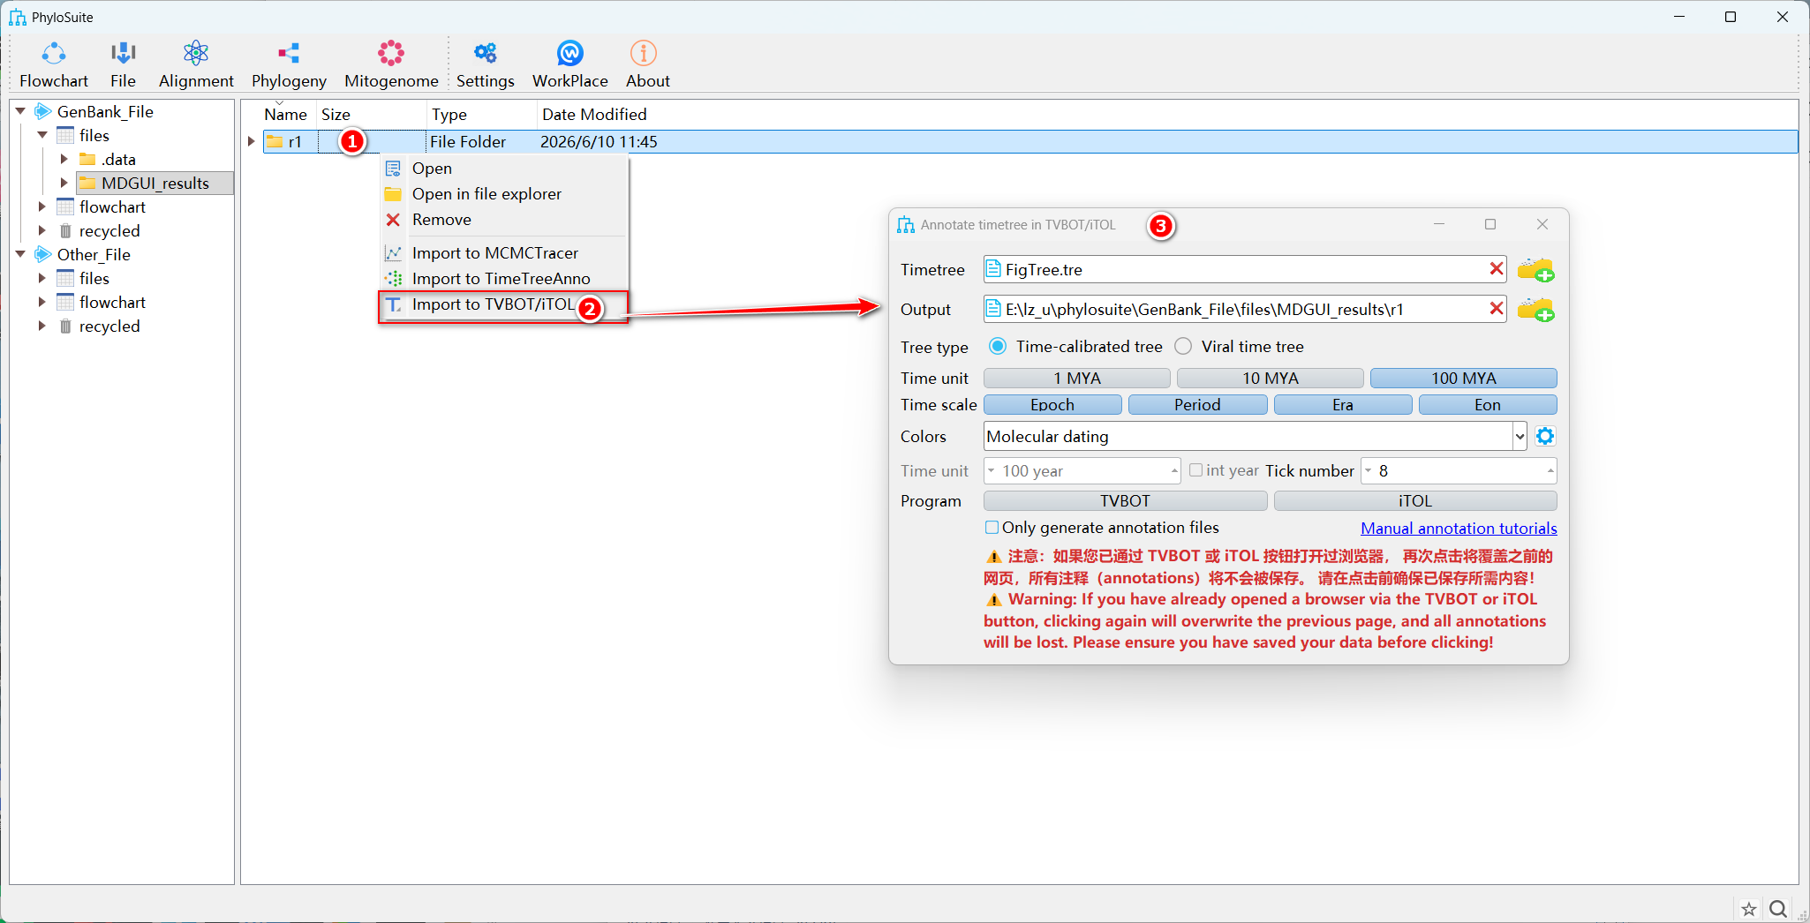Image resolution: width=1810 pixels, height=923 pixels.
Task: Browse for Timetree file with folder icon
Action: pos(1535,269)
